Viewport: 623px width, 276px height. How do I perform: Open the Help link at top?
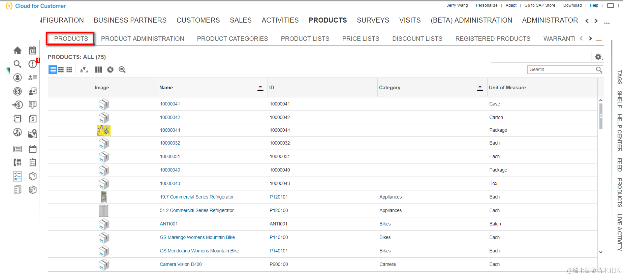tap(594, 5)
